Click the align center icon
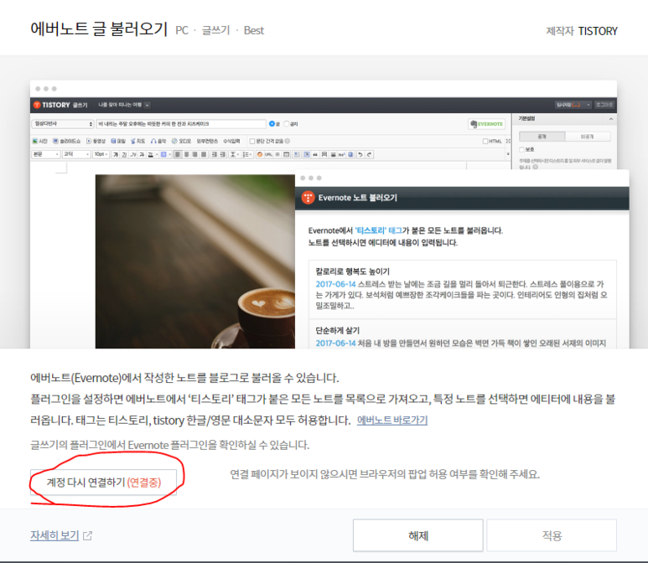Image resolution: width=648 pixels, height=563 pixels. [186, 154]
